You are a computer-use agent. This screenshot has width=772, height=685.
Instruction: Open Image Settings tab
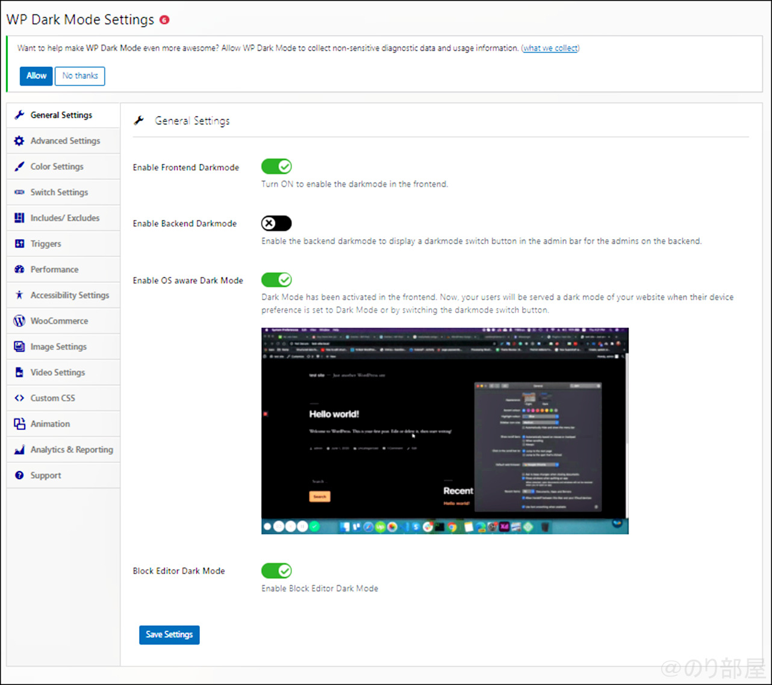point(63,346)
